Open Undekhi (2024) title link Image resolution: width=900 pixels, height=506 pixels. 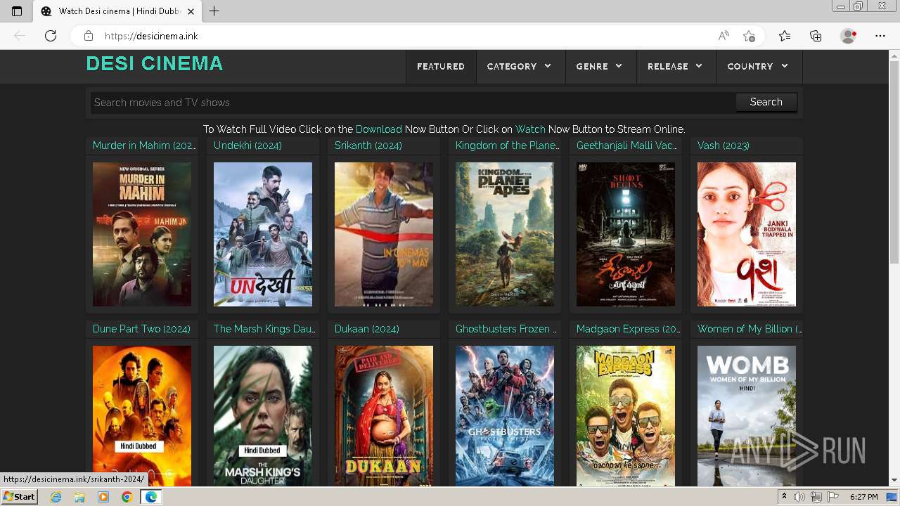click(x=247, y=145)
